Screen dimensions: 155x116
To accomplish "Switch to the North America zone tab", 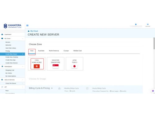I will coord(54,51).
